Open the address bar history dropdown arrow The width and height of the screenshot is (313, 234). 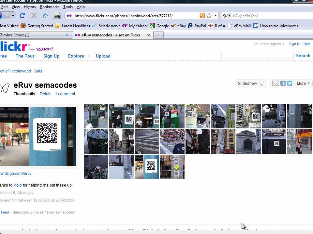point(216,16)
